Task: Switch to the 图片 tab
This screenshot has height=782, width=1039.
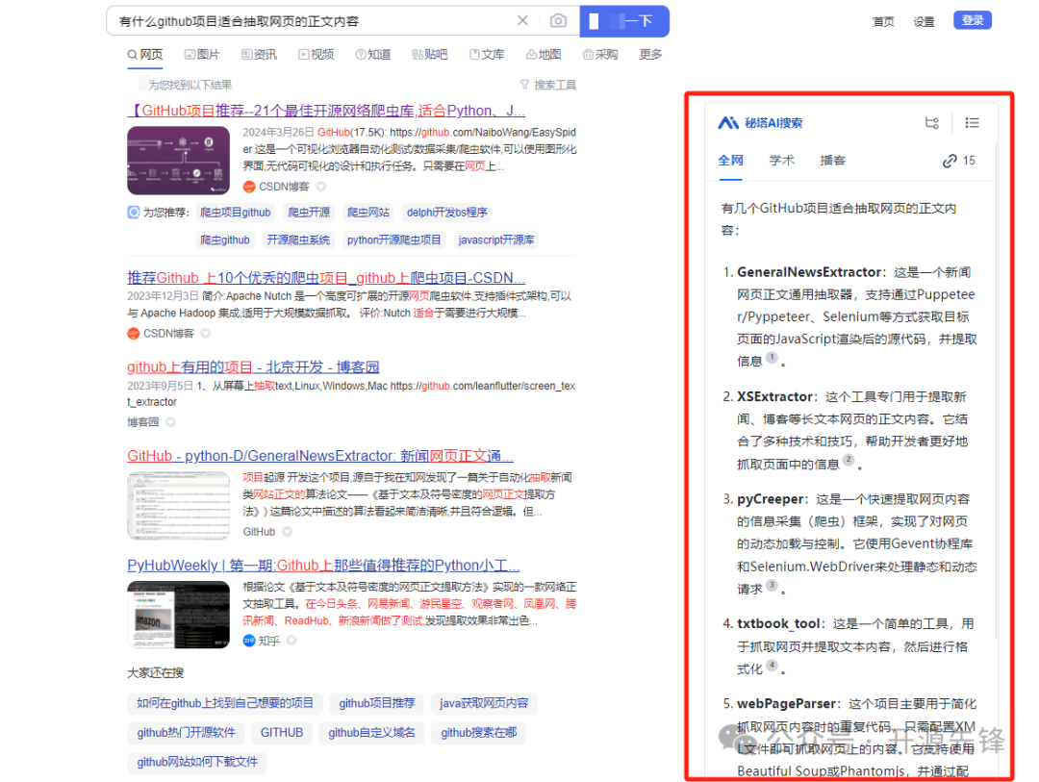Action: coord(201,54)
